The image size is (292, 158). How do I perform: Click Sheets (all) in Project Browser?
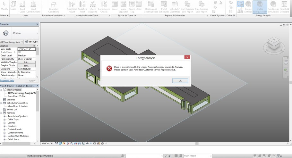[12, 110]
